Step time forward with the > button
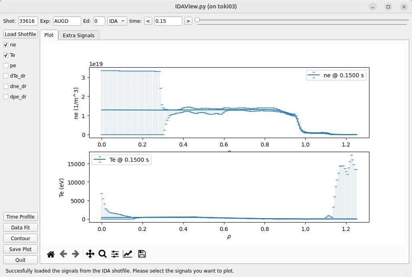 pos(188,21)
